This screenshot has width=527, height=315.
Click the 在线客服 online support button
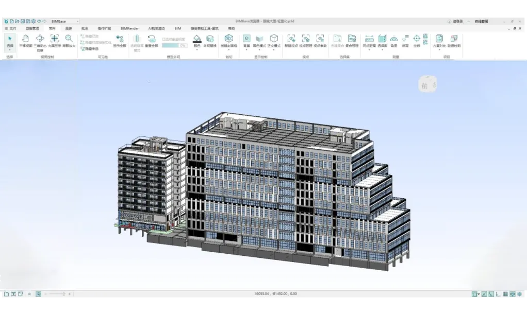(x=481, y=22)
